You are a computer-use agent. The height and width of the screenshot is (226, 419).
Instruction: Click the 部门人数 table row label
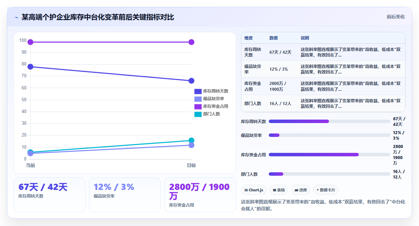pos(253,103)
